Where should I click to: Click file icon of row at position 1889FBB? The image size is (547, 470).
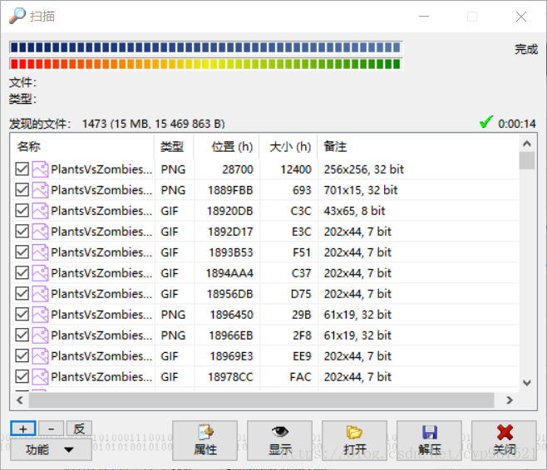coord(40,190)
